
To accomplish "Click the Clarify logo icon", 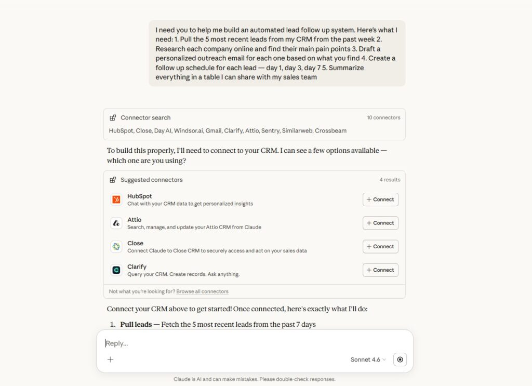I will 116,270.
